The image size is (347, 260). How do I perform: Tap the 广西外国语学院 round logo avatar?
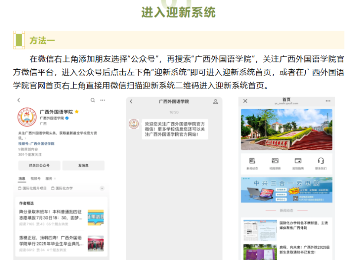pyautogui.click(x=27, y=117)
